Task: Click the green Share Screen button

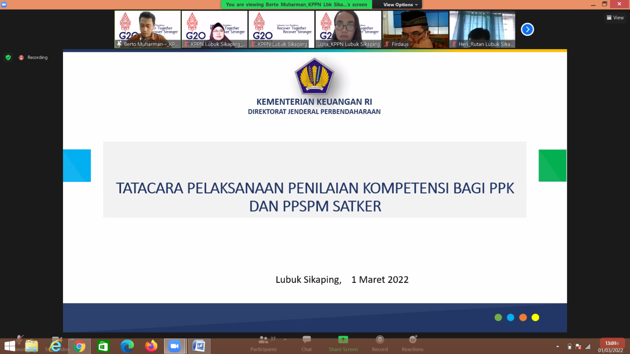Action: 343,344
